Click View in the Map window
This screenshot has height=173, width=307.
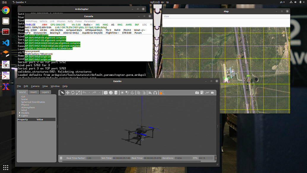[166, 16]
